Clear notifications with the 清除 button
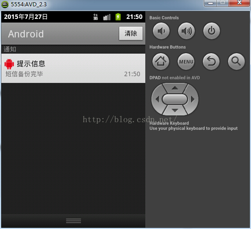This screenshot has height=229, width=251. coord(131,33)
